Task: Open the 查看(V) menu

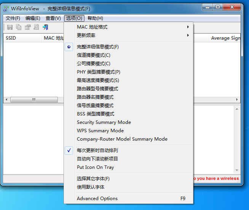Action: click(x=53, y=18)
